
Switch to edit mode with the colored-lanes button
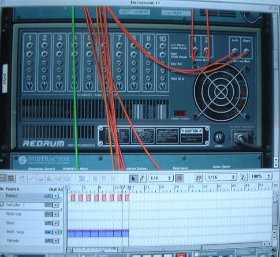(x=12, y=178)
